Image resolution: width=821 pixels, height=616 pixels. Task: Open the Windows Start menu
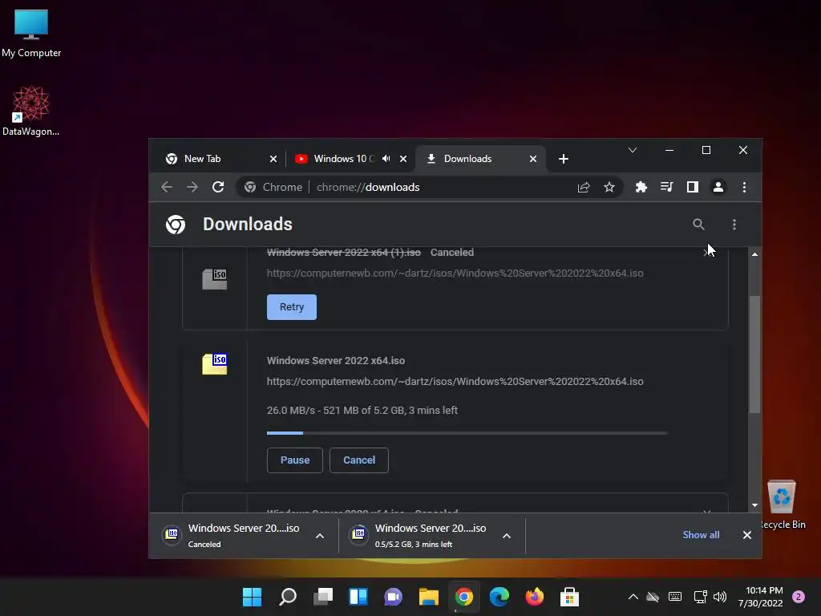252,597
